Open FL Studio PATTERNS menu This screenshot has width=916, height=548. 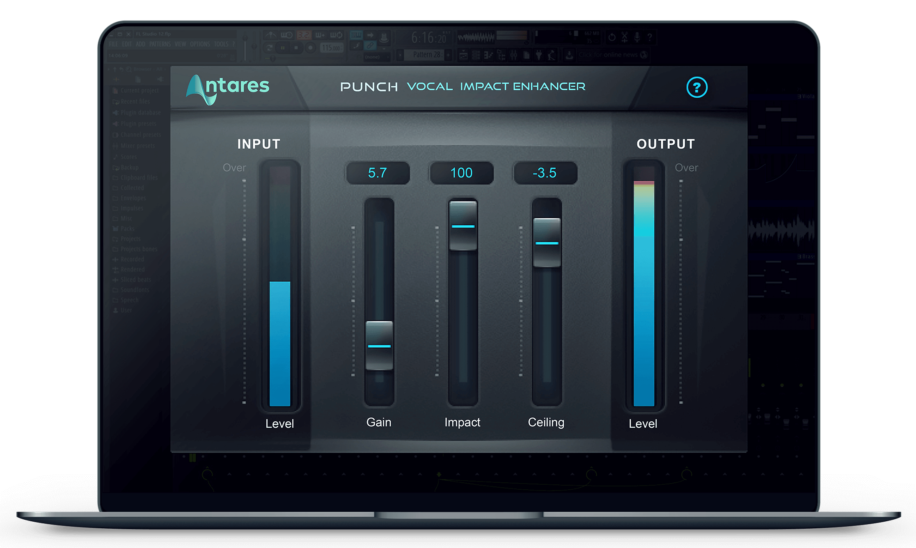(160, 44)
